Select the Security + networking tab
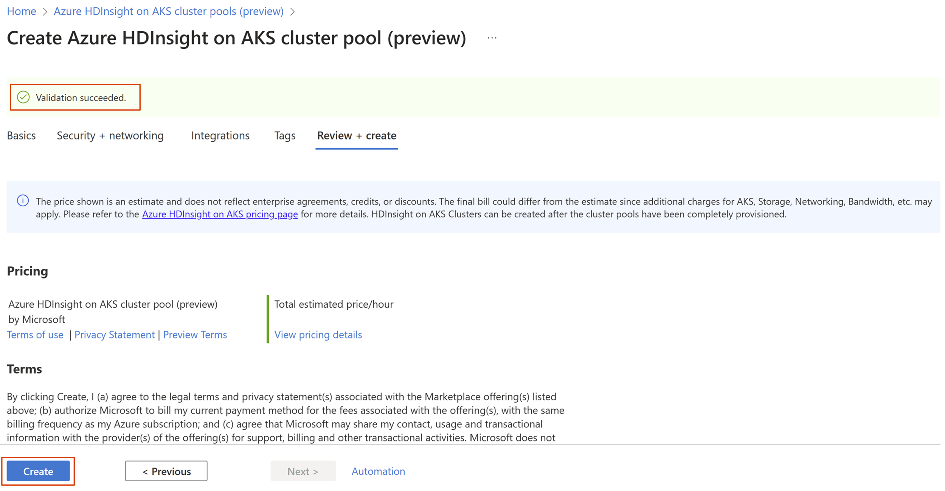Image resolution: width=945 pixels, height=491 pixels. 110,136
